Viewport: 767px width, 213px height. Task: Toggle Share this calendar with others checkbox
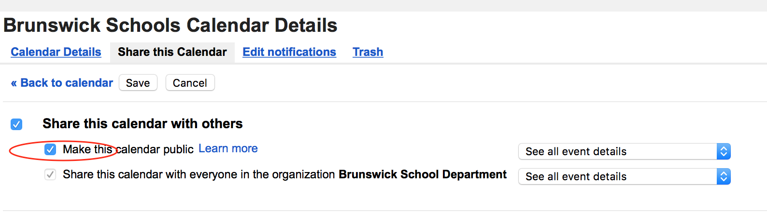click(16, 124)
